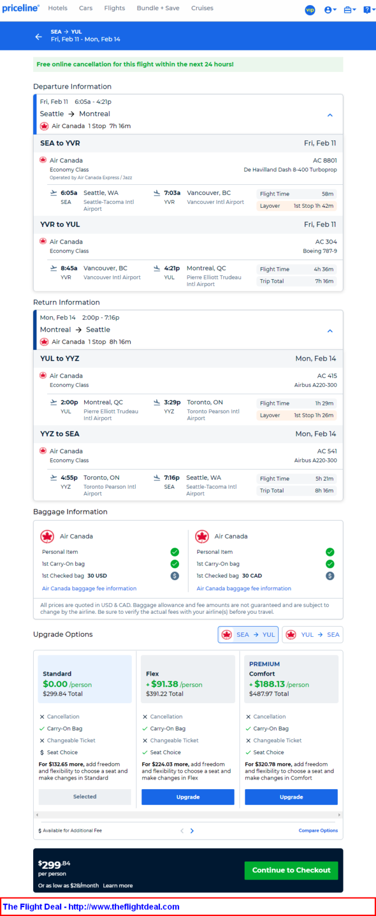This screenshot has width=376, height=916.
Task: Collapse the Montreal to Seattle return details
Action: 330,331
